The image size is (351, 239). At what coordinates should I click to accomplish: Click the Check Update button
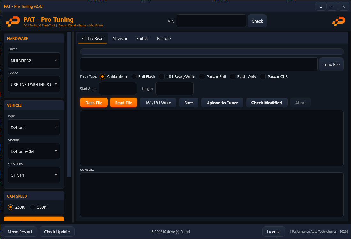point(57,232)
